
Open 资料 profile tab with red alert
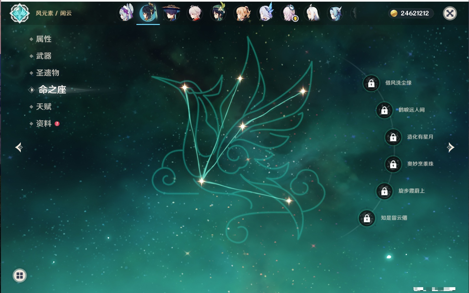(44, 124)
